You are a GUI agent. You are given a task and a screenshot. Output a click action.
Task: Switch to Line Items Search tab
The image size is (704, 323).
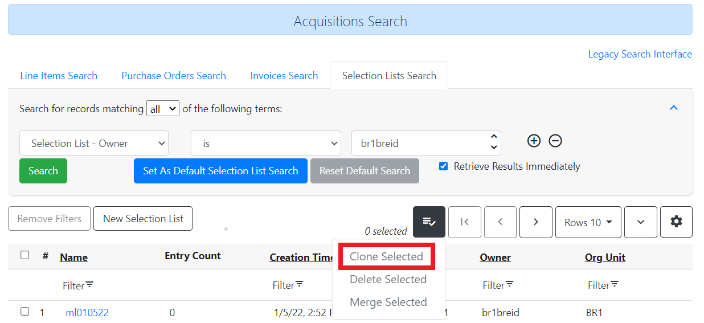coord(59,76)
